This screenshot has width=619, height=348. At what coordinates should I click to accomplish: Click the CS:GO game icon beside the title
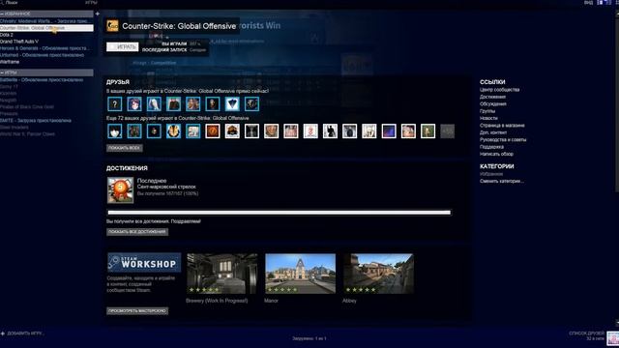112,26
